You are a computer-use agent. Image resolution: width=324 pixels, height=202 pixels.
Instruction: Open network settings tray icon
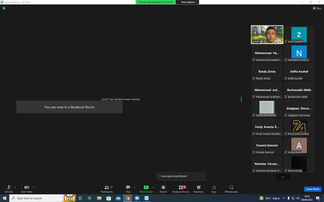(293, 198)
